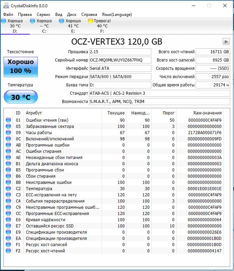Click status orb for attribute 01 Ошибки чтения

tap(8, 120)
